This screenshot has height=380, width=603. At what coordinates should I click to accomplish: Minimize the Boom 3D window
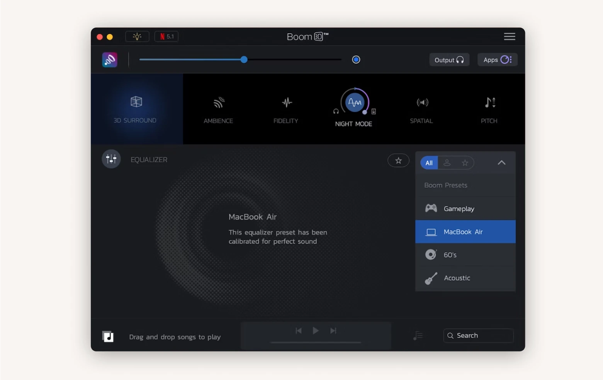click(110, 37)
